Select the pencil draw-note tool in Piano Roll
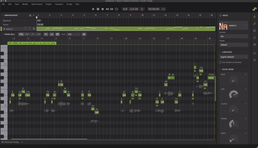 click(x=27, y=34)
